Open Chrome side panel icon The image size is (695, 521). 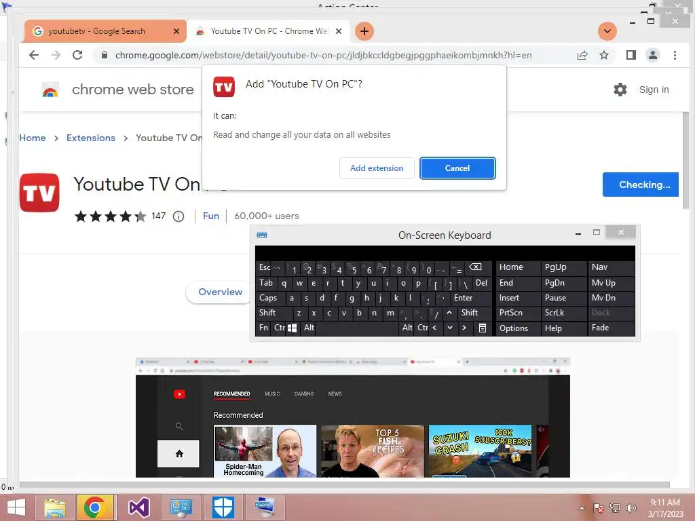pos(631,55)
